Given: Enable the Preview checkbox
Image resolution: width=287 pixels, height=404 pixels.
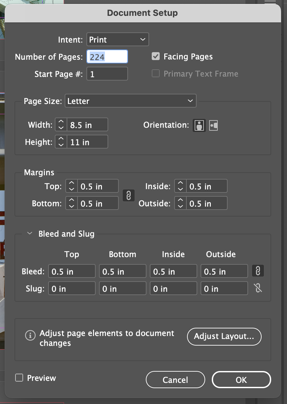Looking at the screenshot, I should 19,378.
